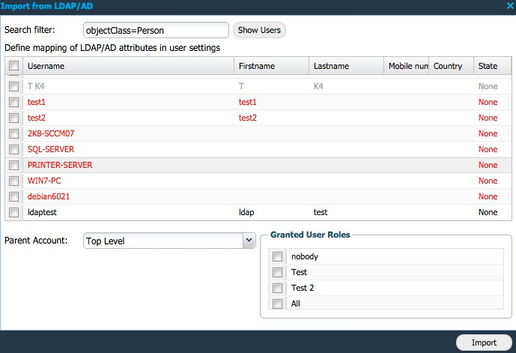Check the Test 2 role checkbox
The height and width of the screenshot is (353, 516).
277,288
